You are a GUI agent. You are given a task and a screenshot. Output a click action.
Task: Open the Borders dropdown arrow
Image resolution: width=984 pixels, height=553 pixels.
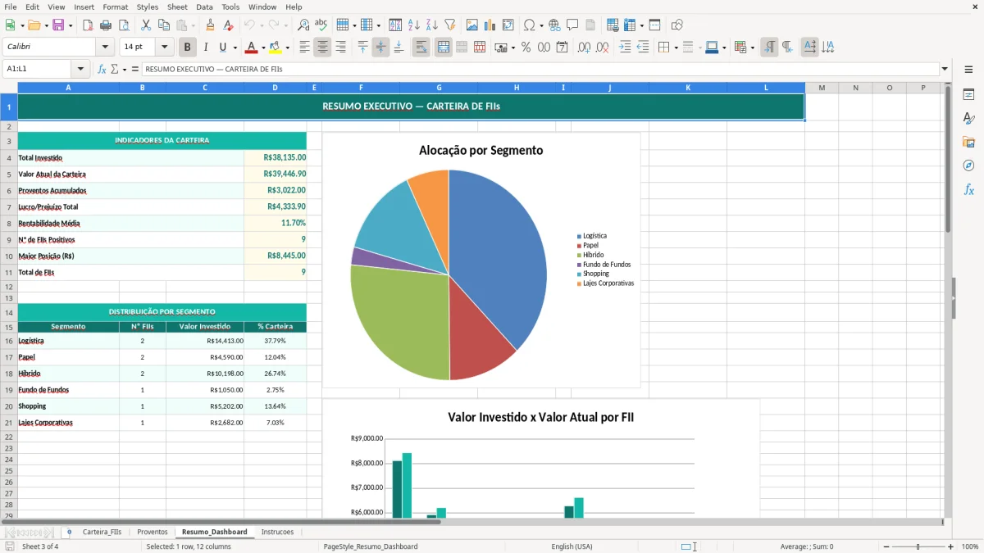click(x=675, y=48)
